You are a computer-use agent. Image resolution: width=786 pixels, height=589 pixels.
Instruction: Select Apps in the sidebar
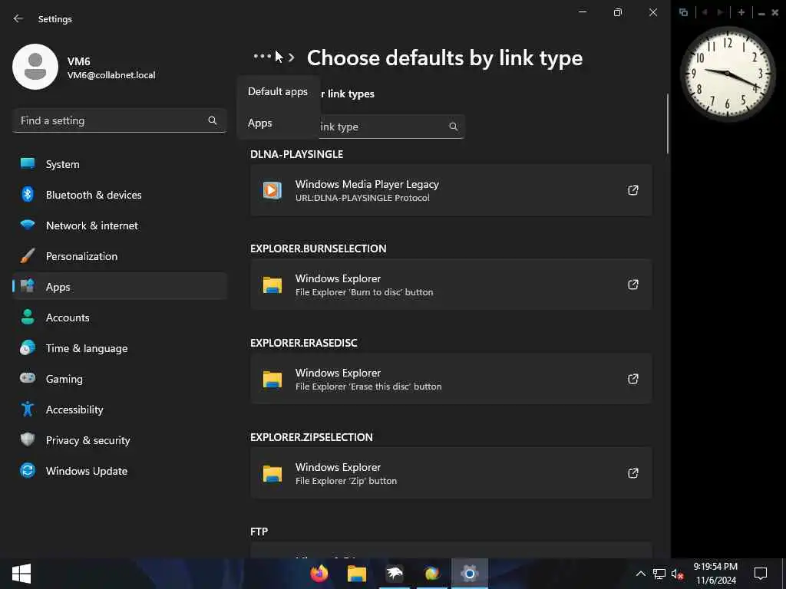(x=120, y=287)
